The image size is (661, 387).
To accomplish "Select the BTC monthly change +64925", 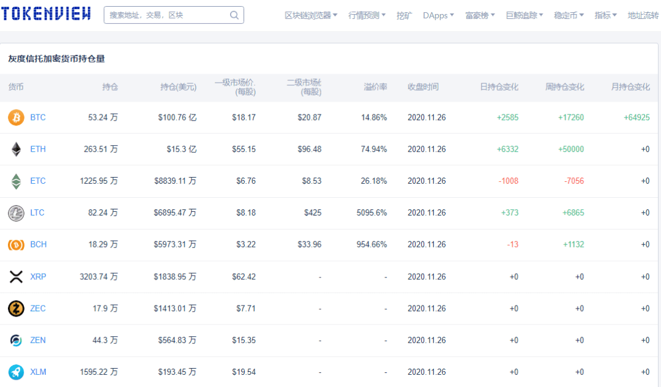I will (x=637, y=118).
